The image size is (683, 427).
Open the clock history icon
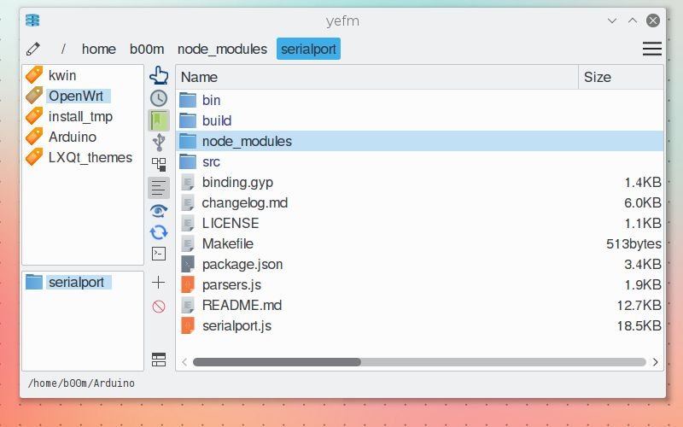click(159, 98)
